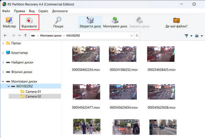Select thumbnail of 000545625658.mov
205x138 pixels.
point(161,92)
